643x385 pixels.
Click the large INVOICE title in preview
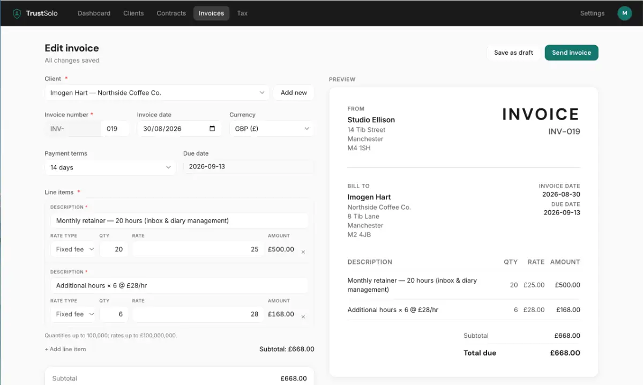click(x=541, y=114)
